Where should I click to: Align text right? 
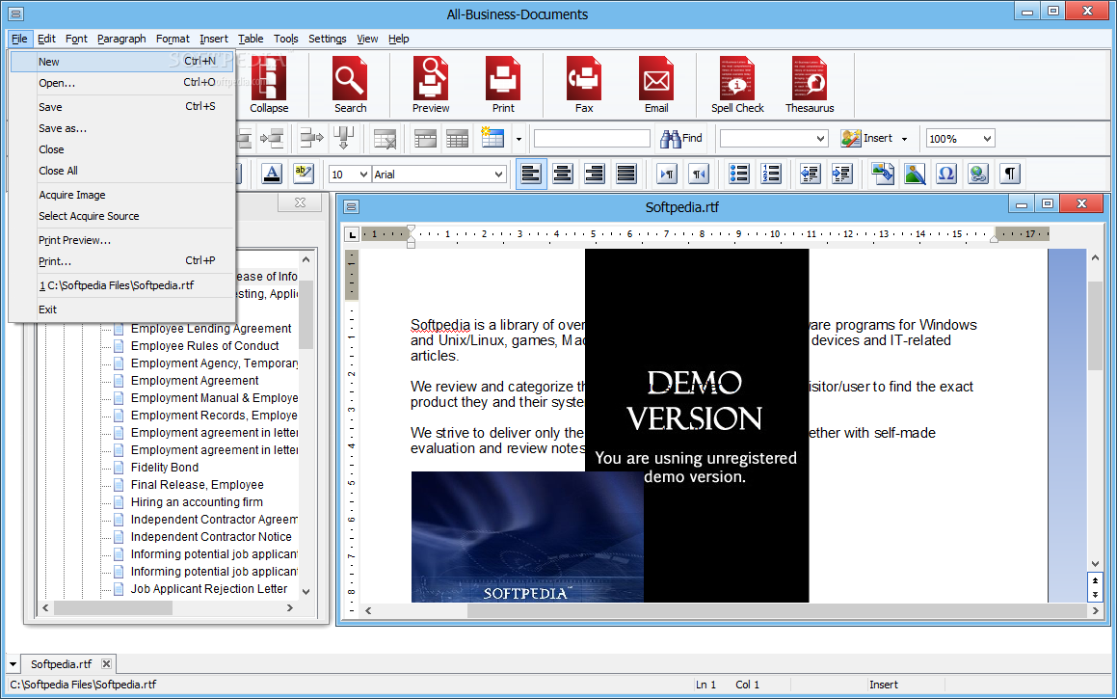(x=594, y=174)
